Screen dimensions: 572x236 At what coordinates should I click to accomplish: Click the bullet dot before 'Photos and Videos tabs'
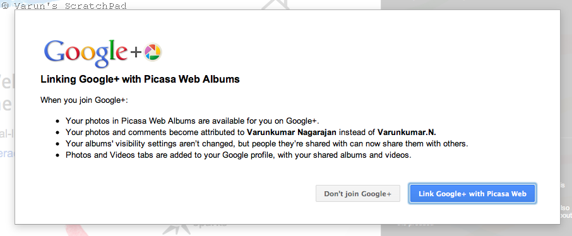(x=57, y=155)
